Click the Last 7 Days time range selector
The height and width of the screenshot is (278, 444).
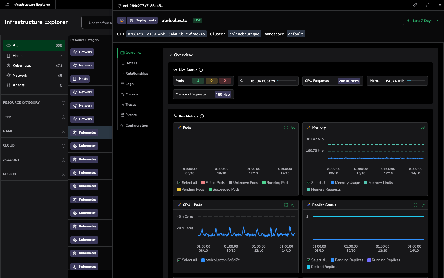point(422,21)
